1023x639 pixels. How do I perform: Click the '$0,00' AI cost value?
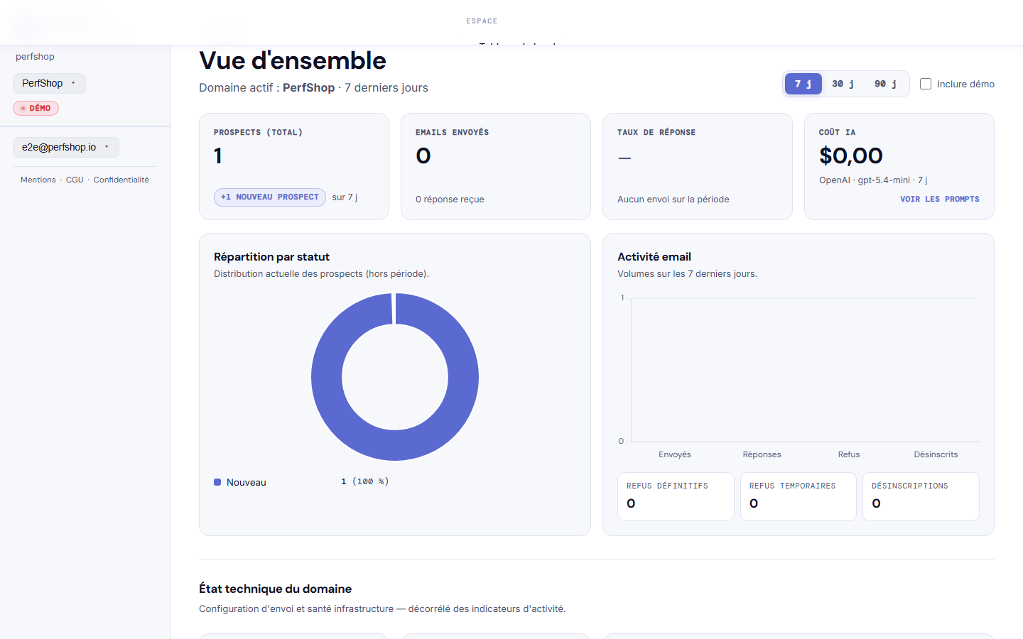(x=851, y=155)
